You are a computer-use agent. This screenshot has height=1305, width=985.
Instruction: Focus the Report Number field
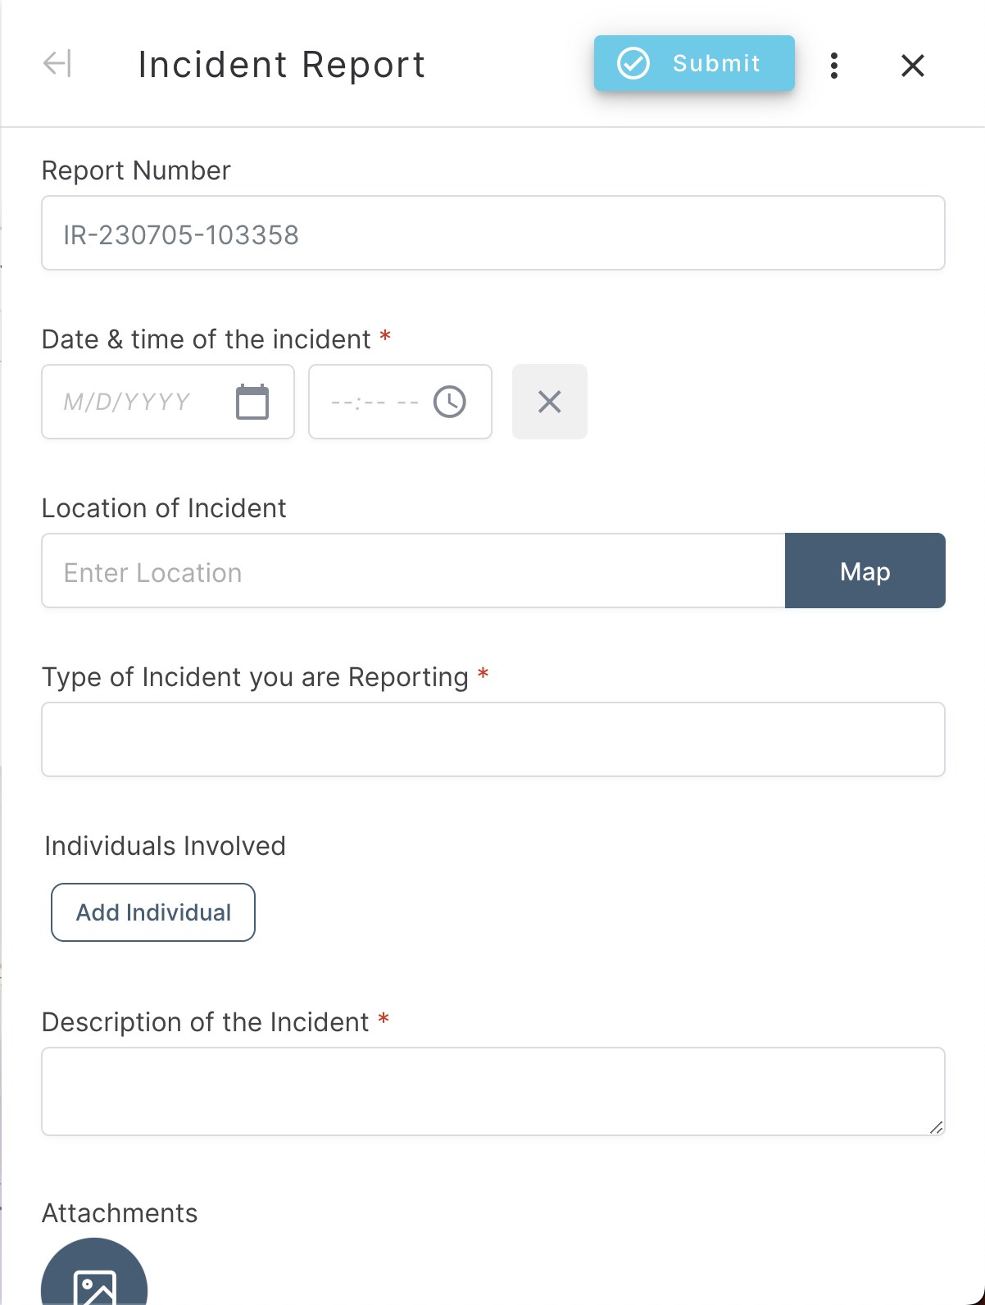tap(493, 234)
